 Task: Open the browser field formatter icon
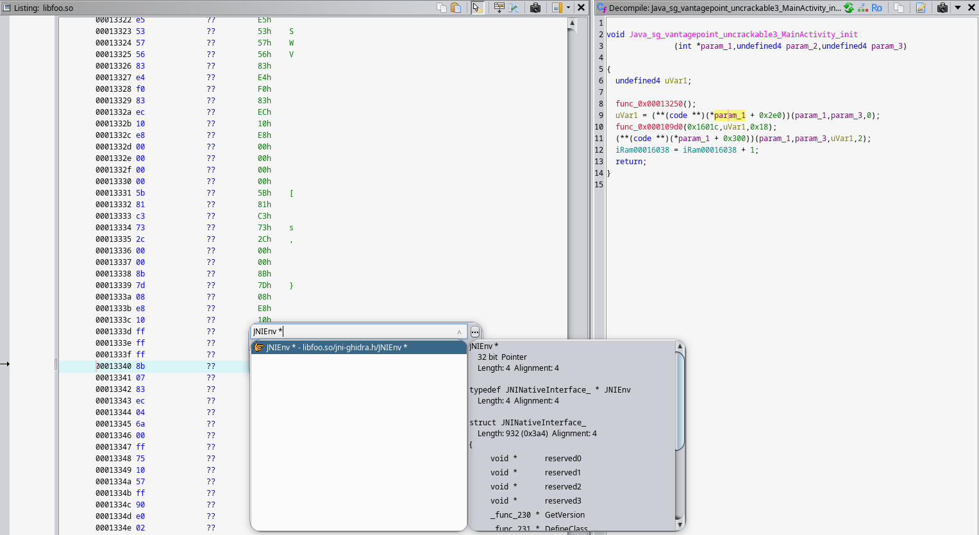click(499, 8)
